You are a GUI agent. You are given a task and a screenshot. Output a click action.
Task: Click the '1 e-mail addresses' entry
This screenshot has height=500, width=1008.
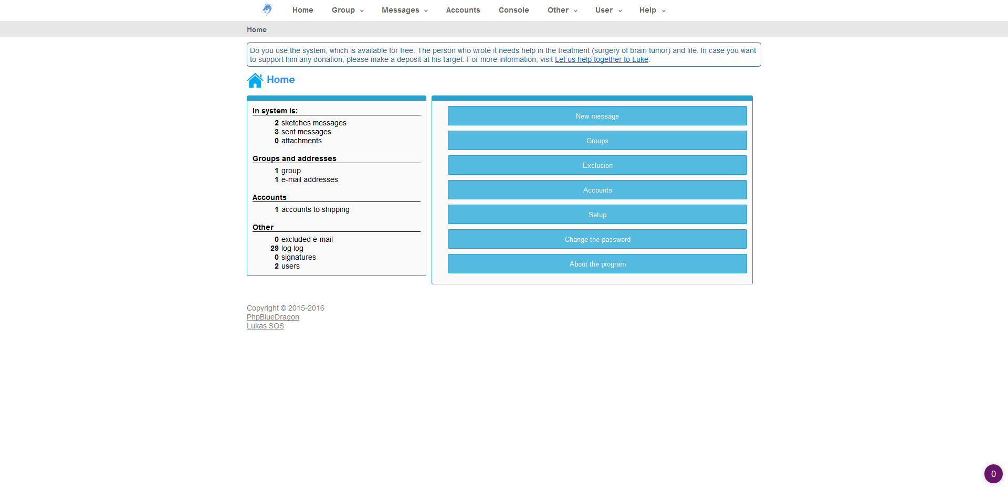pos(306,179)
